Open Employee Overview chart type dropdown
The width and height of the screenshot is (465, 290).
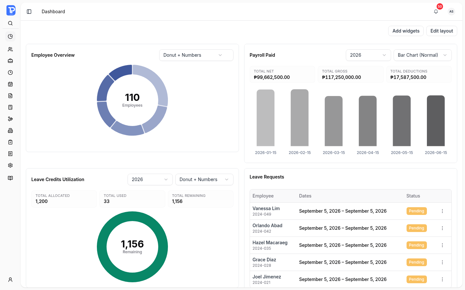pyautogui.click(x=196, y=55)
